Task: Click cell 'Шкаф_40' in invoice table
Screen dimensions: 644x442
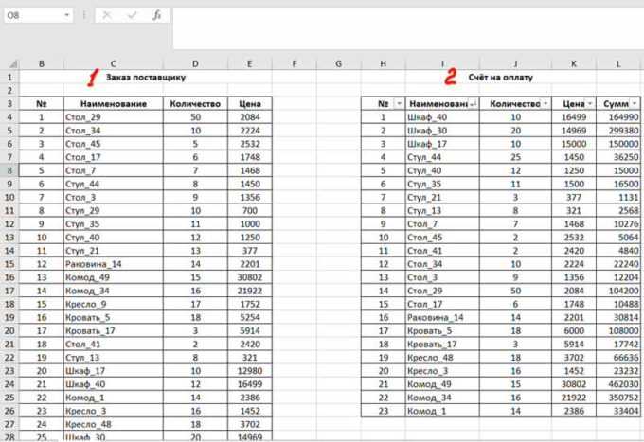Action: [442, 117]
